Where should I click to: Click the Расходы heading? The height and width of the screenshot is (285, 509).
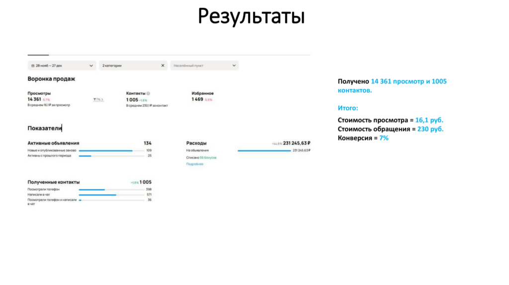point(196,143)
